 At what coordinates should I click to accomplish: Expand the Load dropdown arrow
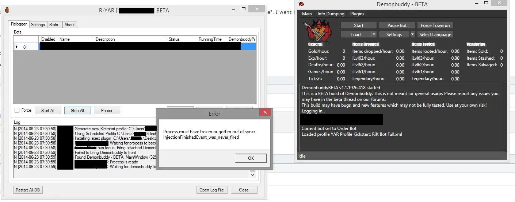pyautogui.click(x=374, y=35)
